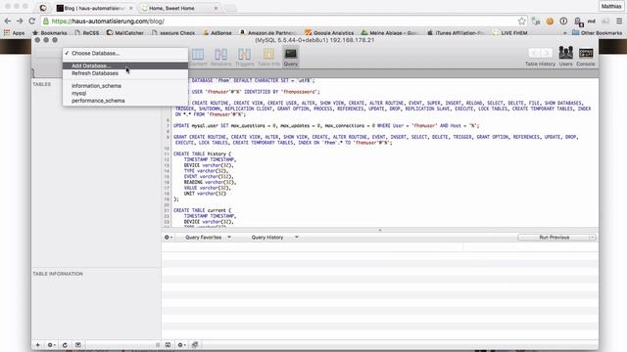Open the iTunes Affiliation bookmark

click(x=455, y=32)
